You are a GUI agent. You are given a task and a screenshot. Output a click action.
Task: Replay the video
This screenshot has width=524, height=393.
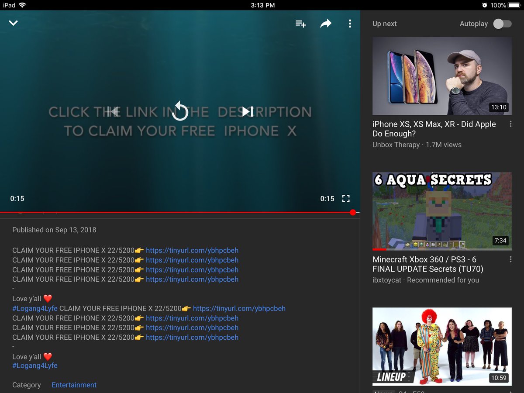pyautogui.click(x=179, y=111)
